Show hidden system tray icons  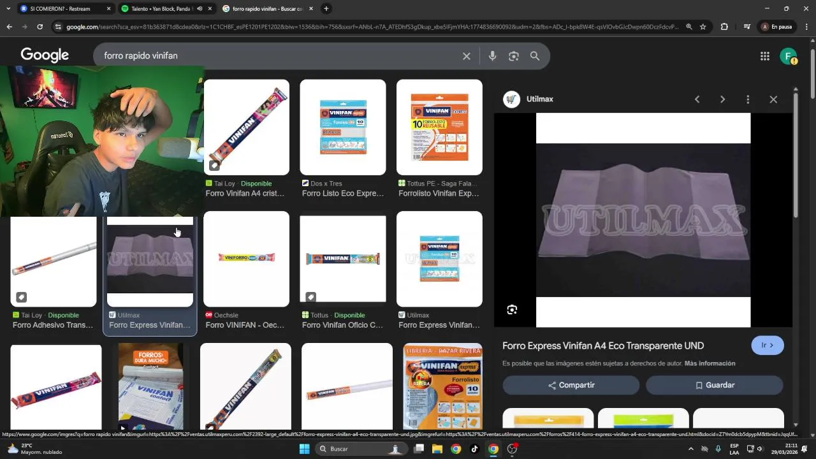click(690, 449)
